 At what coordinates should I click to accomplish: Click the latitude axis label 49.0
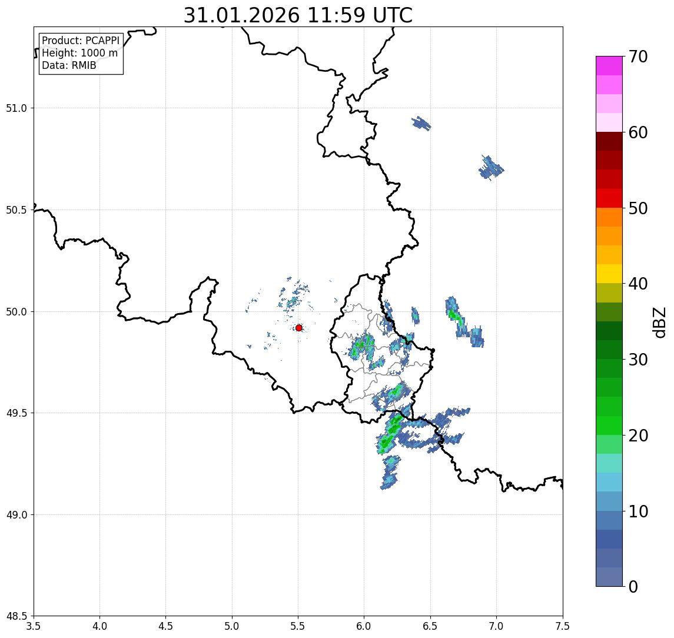tap(16, 514)
